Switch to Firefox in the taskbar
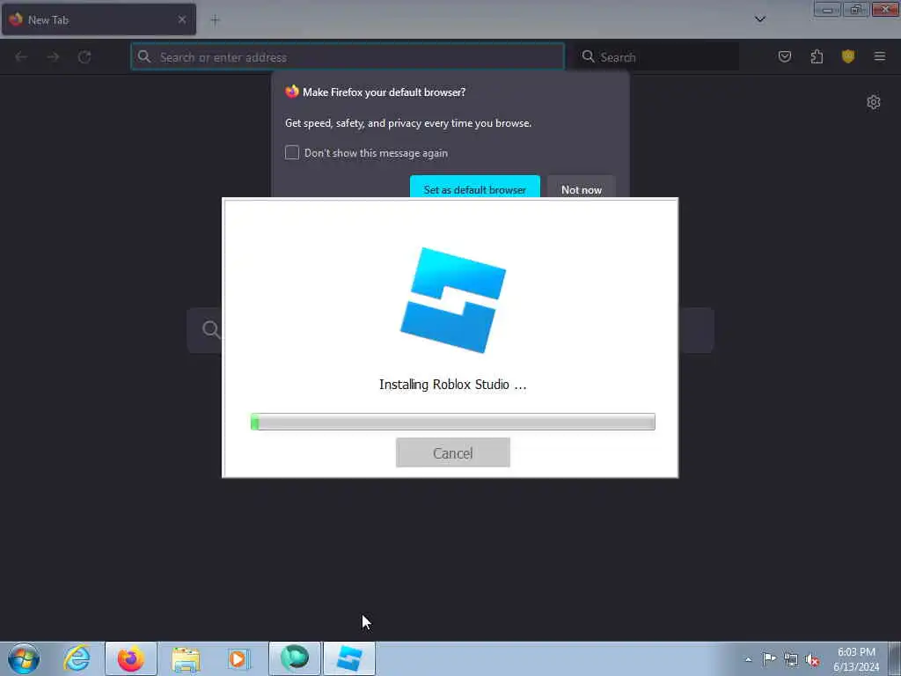901x676 pixels. click(131, 658)
